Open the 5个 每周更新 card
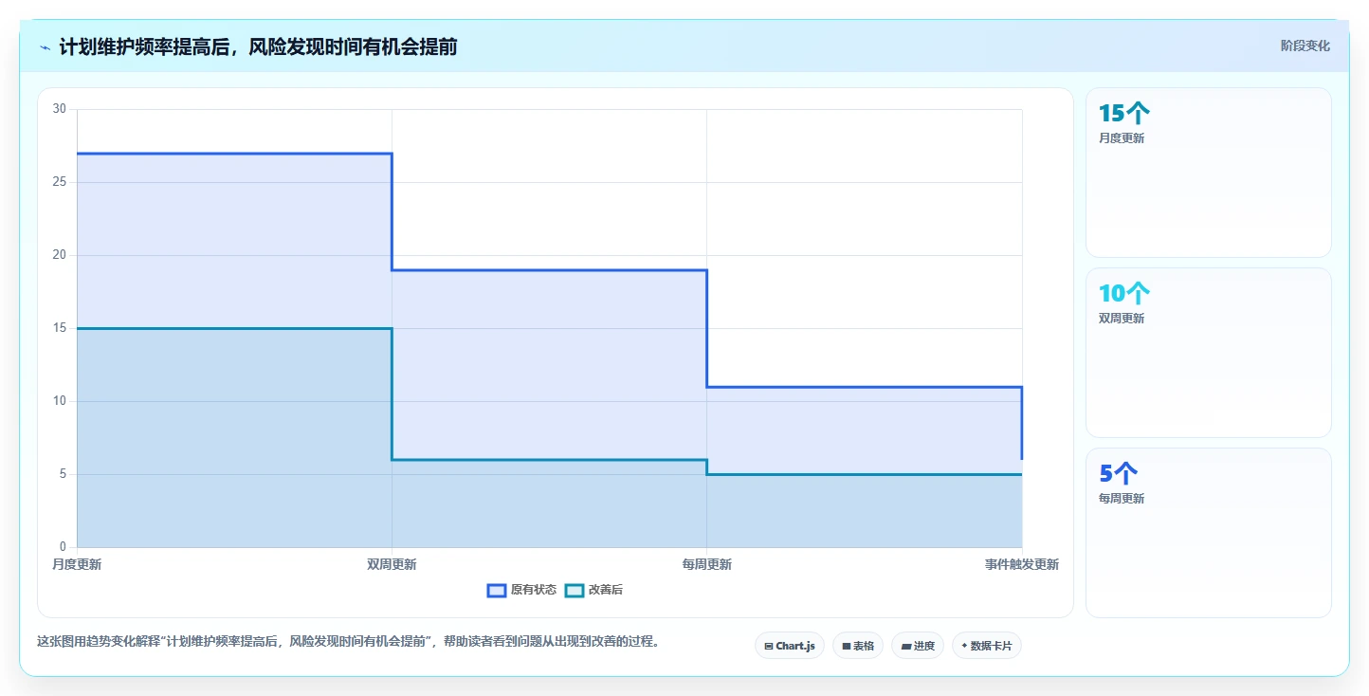Image resolution: width=1369 pixels, height=696 pixels. 1209,533
